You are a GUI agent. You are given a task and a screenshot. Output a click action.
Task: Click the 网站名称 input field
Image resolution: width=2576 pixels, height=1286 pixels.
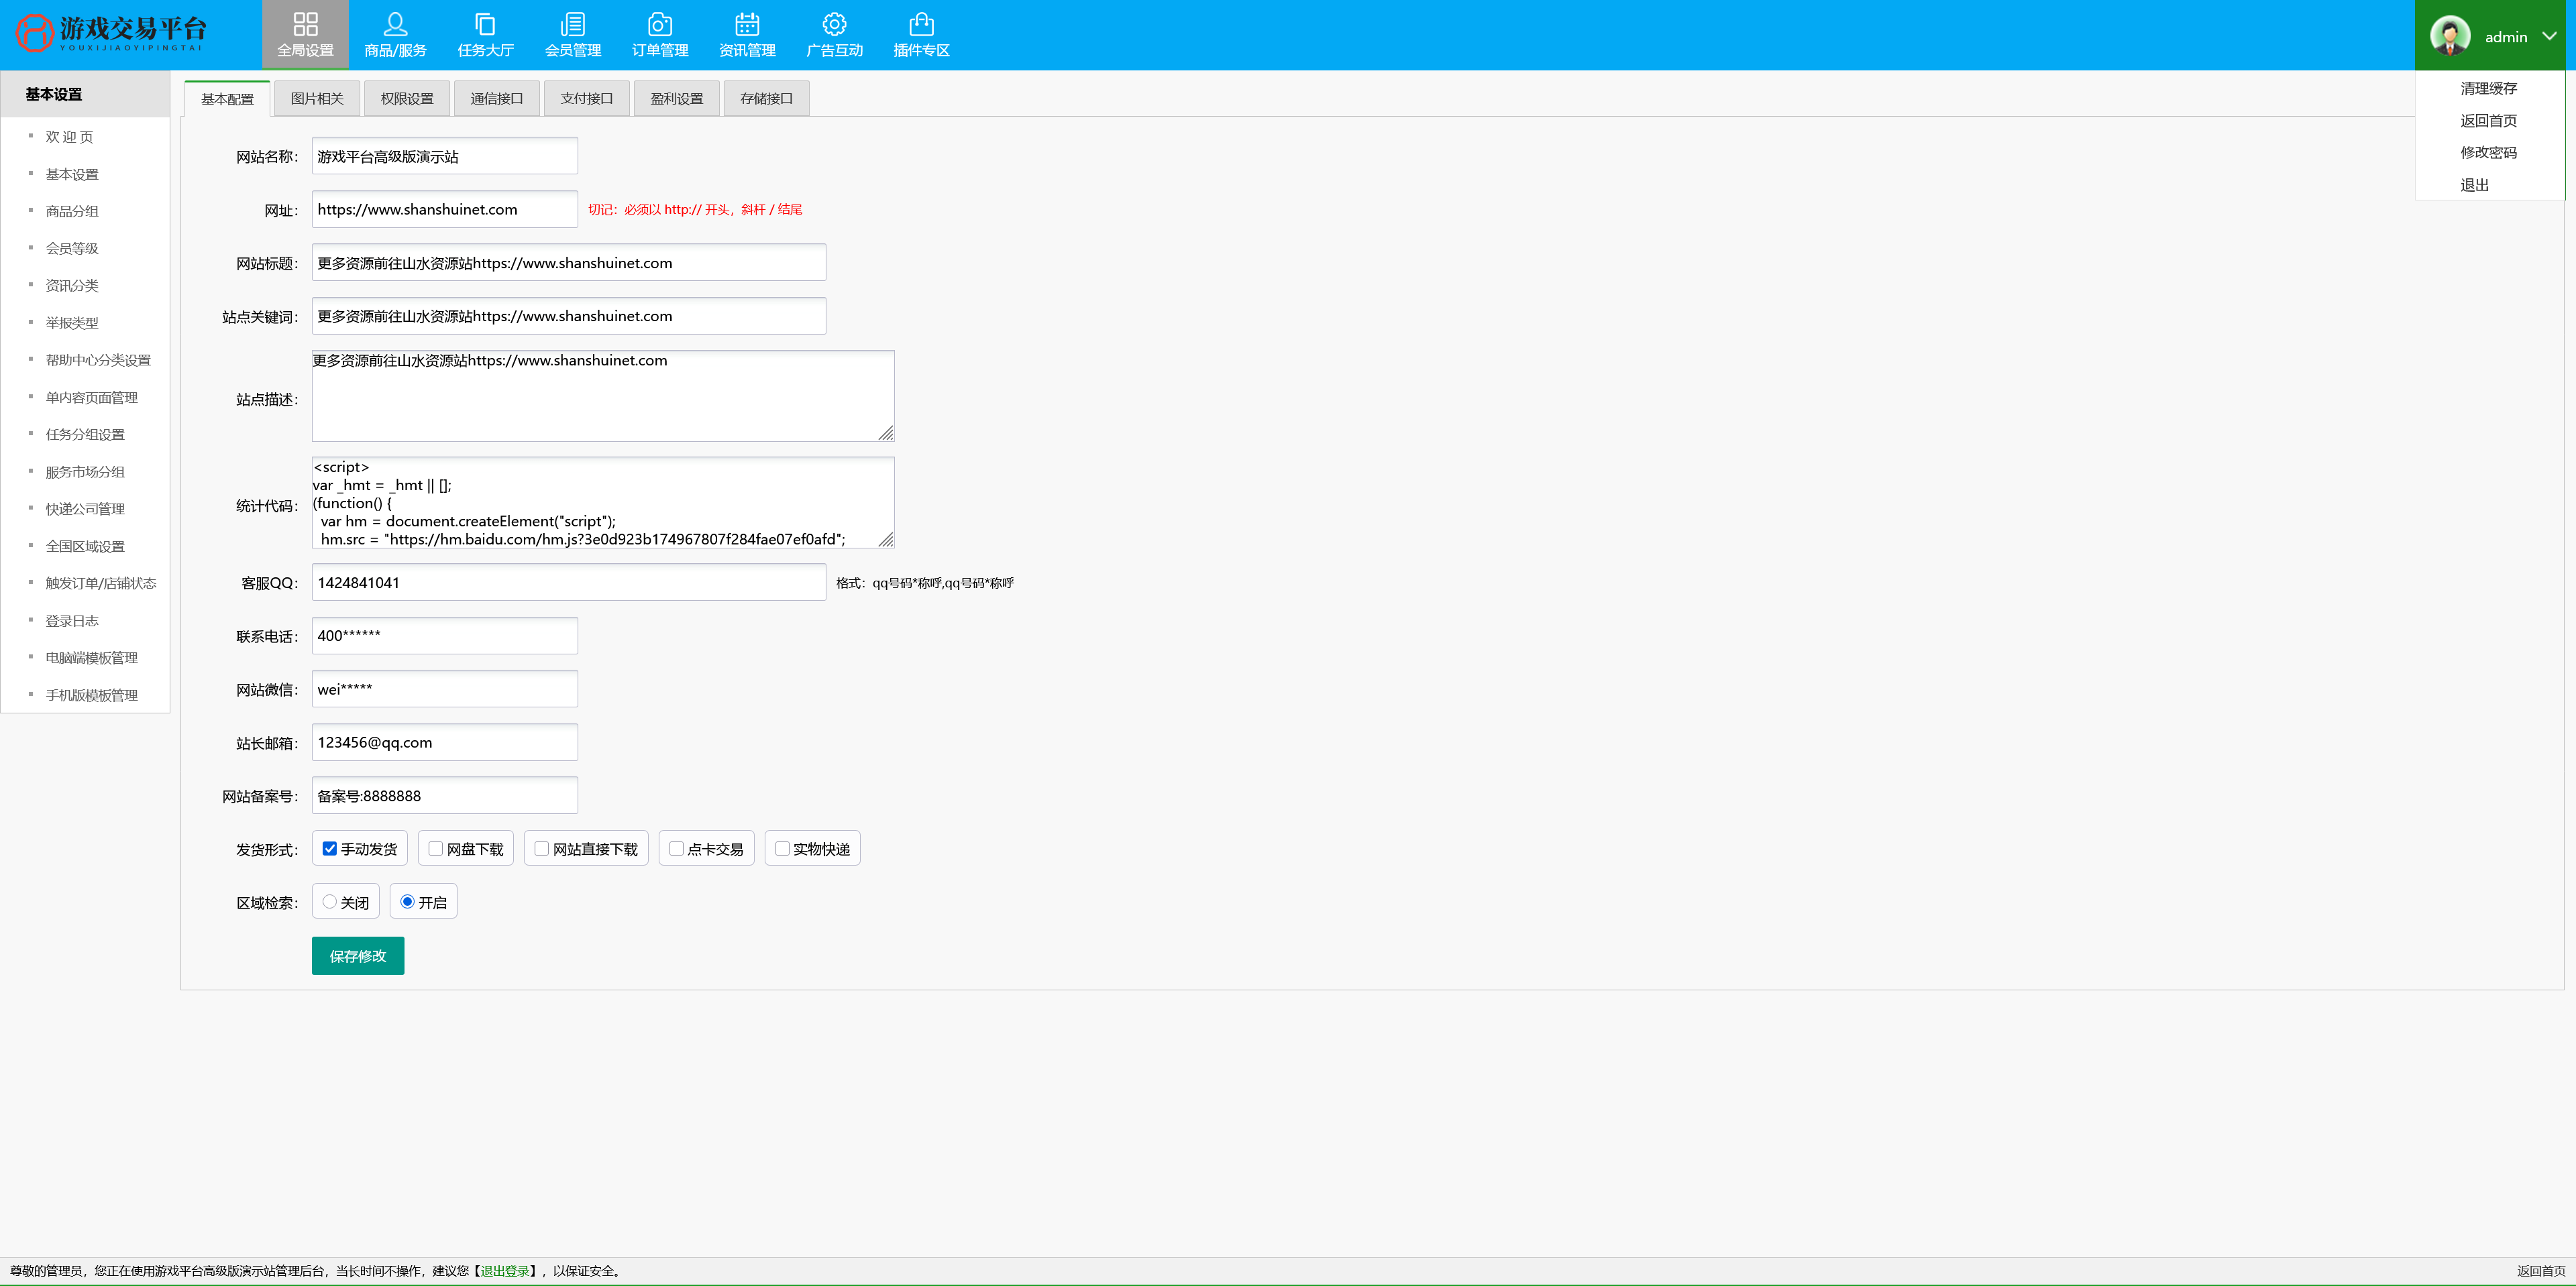pos(445,156)
